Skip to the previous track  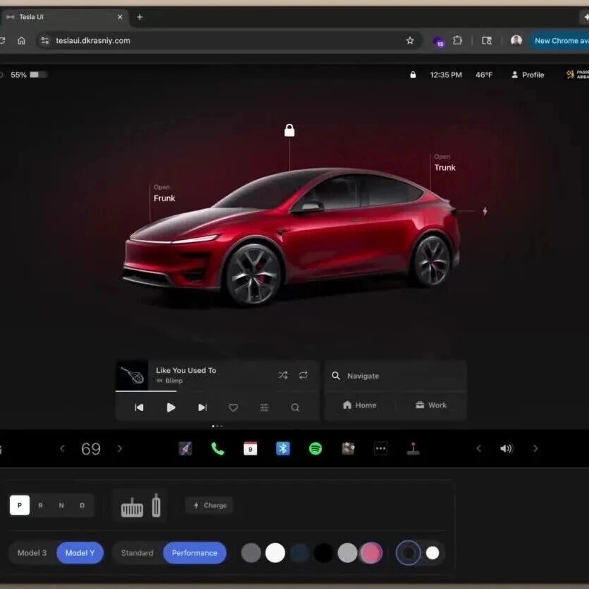point(139,407)
